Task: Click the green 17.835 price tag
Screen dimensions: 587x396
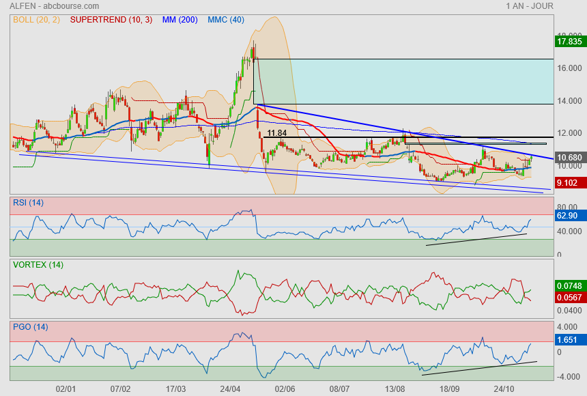Action: [569, 42]
